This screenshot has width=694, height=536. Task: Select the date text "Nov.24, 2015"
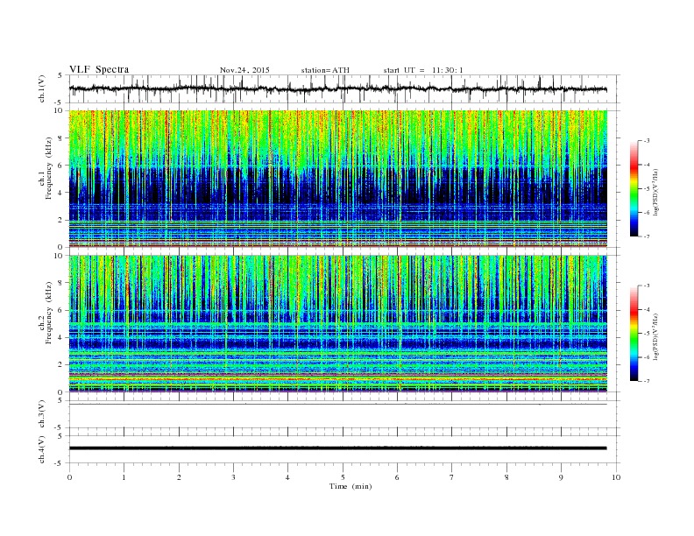[x=244, y=70]
